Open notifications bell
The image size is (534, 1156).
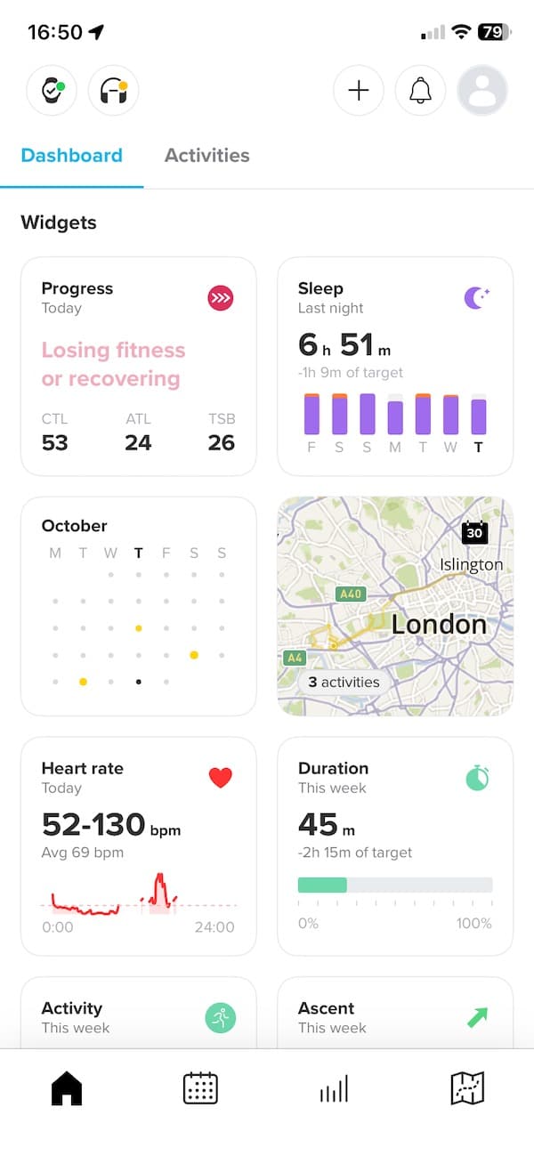[x=420, y=90]
